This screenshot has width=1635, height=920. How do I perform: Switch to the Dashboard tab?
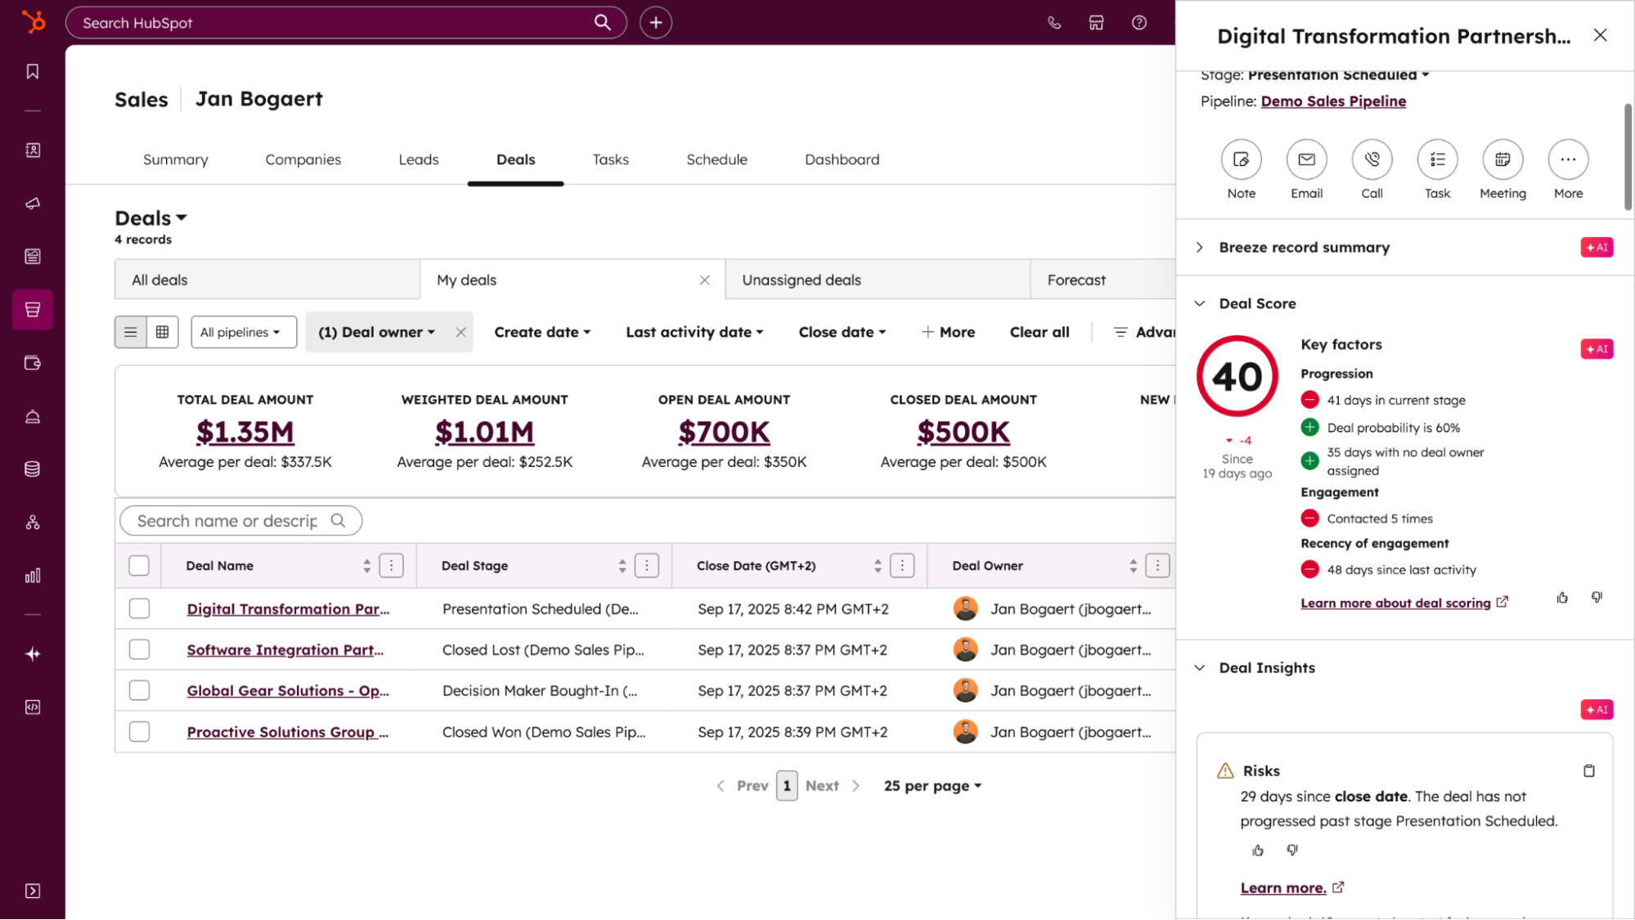(842, 159)
